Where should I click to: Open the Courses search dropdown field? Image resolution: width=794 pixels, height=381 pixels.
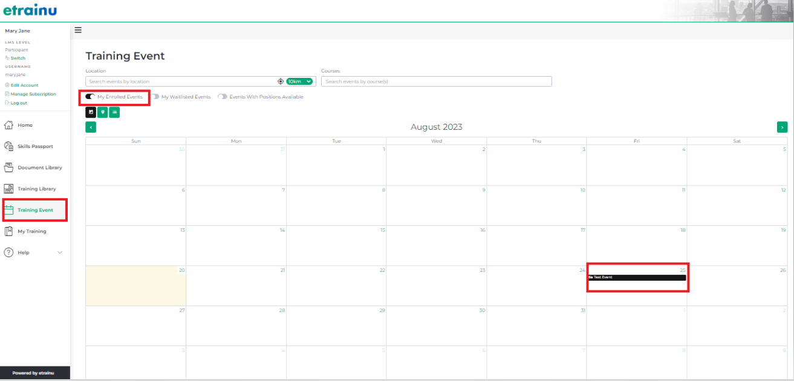tap(436, 82)
